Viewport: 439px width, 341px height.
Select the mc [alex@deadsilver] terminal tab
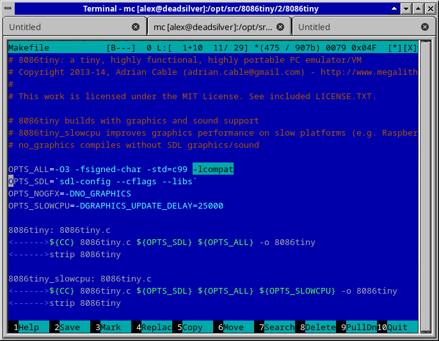coord(219,27)
